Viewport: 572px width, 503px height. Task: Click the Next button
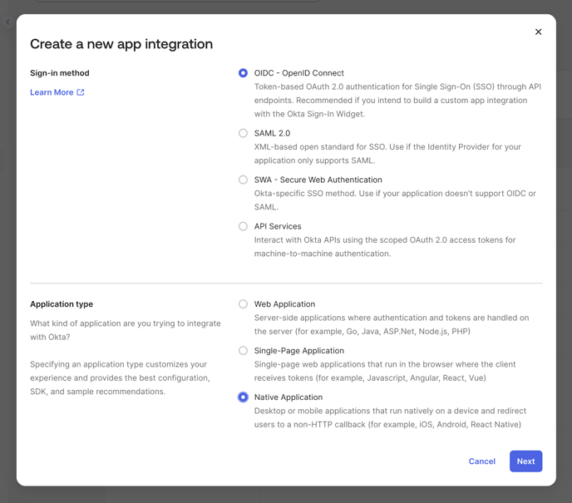[x=525, y=461]
